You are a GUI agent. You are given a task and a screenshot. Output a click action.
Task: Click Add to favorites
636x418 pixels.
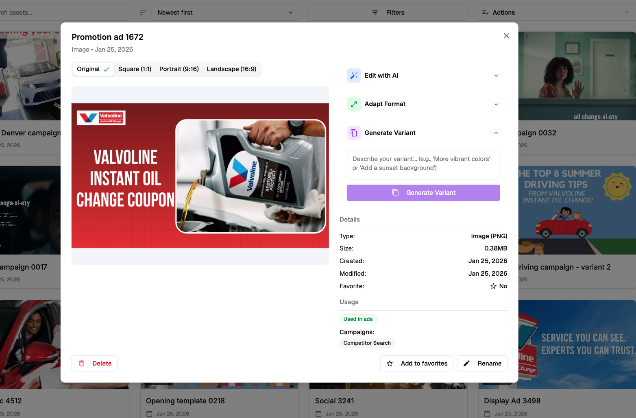pos(416,363)
